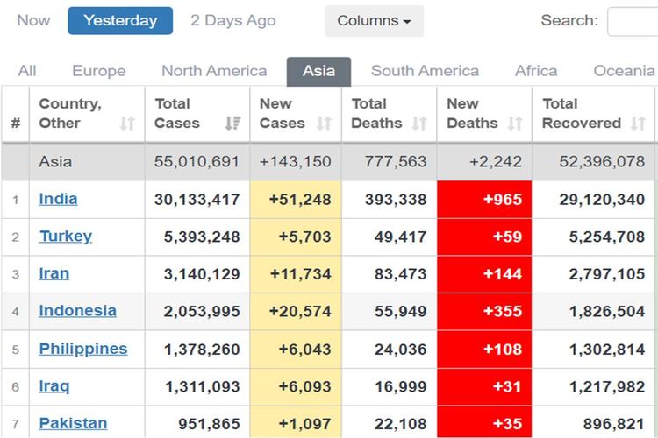The width and height of the screenshot is (658, 438).
Task: Select Iraq total recovered 1,217,982
Action: click(x=607, y=387)
